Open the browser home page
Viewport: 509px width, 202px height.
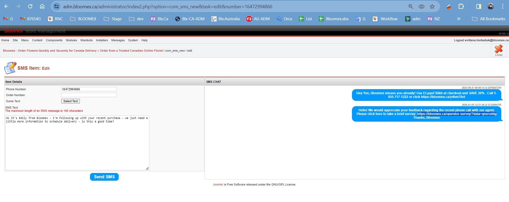42,6
